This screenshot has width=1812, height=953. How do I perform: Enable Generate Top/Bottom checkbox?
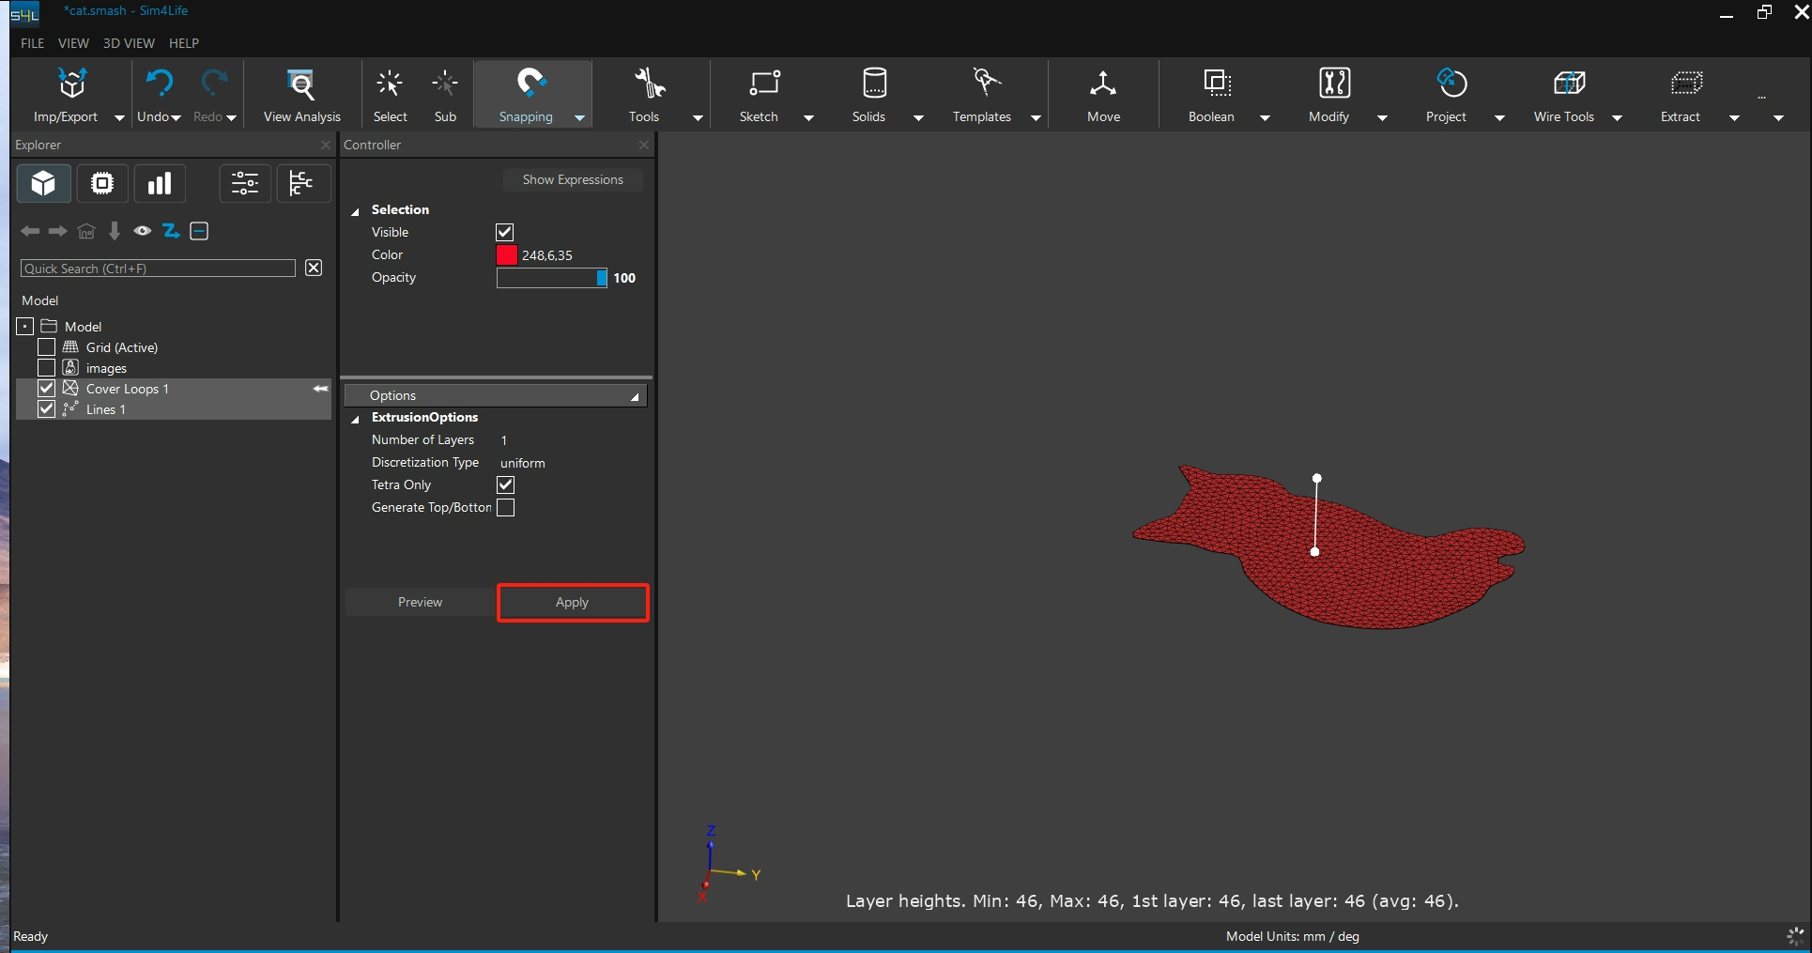point(505,508)
